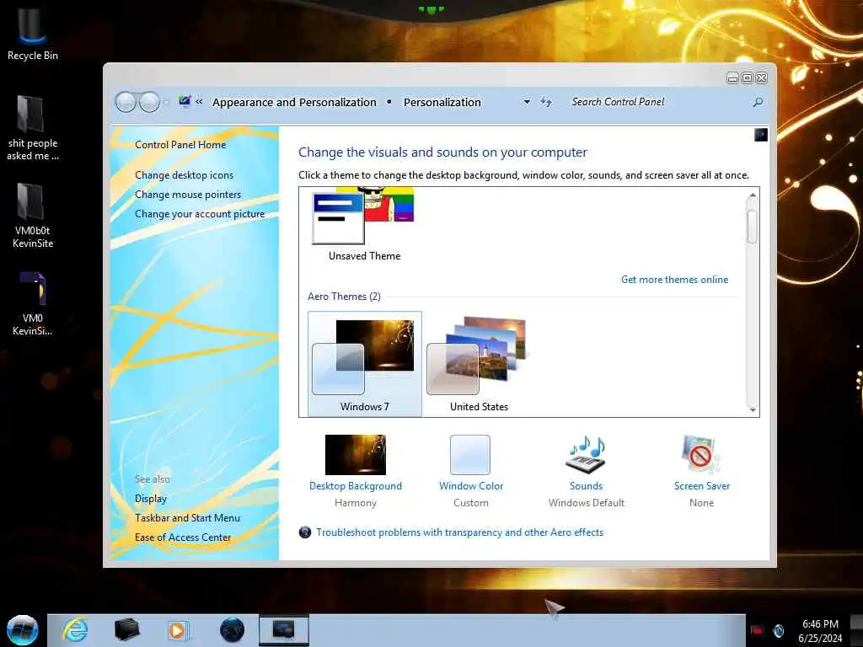This screenshot has height=647, width=863.
Task: Open the Sounds keyboard icon
Action: tap(586, 454)
